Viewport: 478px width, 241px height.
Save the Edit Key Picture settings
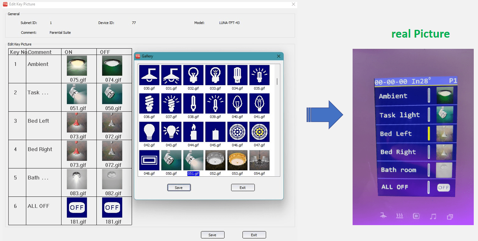[x=212, y=235]
